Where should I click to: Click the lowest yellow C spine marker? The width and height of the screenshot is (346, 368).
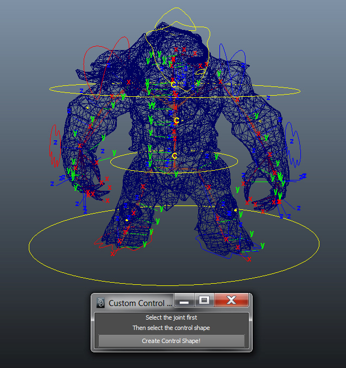pos(174,156)
